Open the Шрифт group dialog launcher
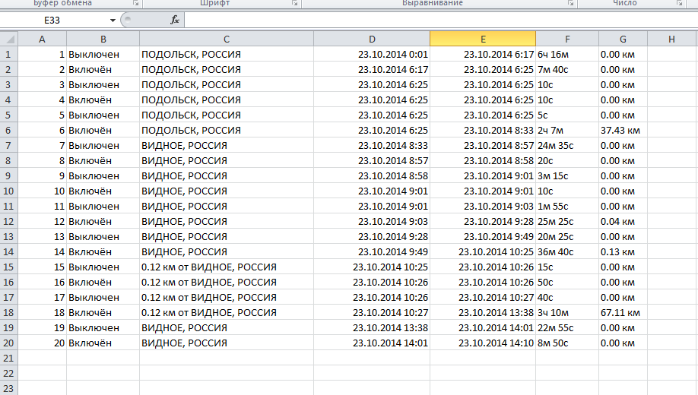This screenshot has width=698, height=395. [295, 3]
